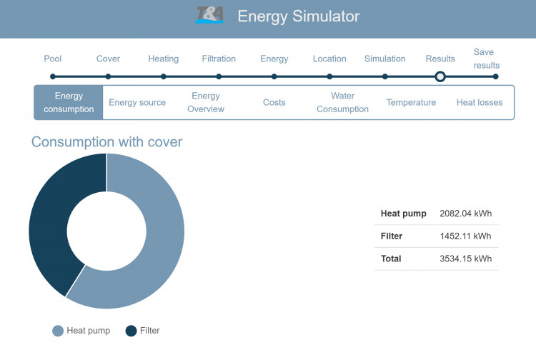Jump to the Location step
Image resolution: width=536 pixels, height=345 pixels.
pyautogui.click(x=329, y=59)
